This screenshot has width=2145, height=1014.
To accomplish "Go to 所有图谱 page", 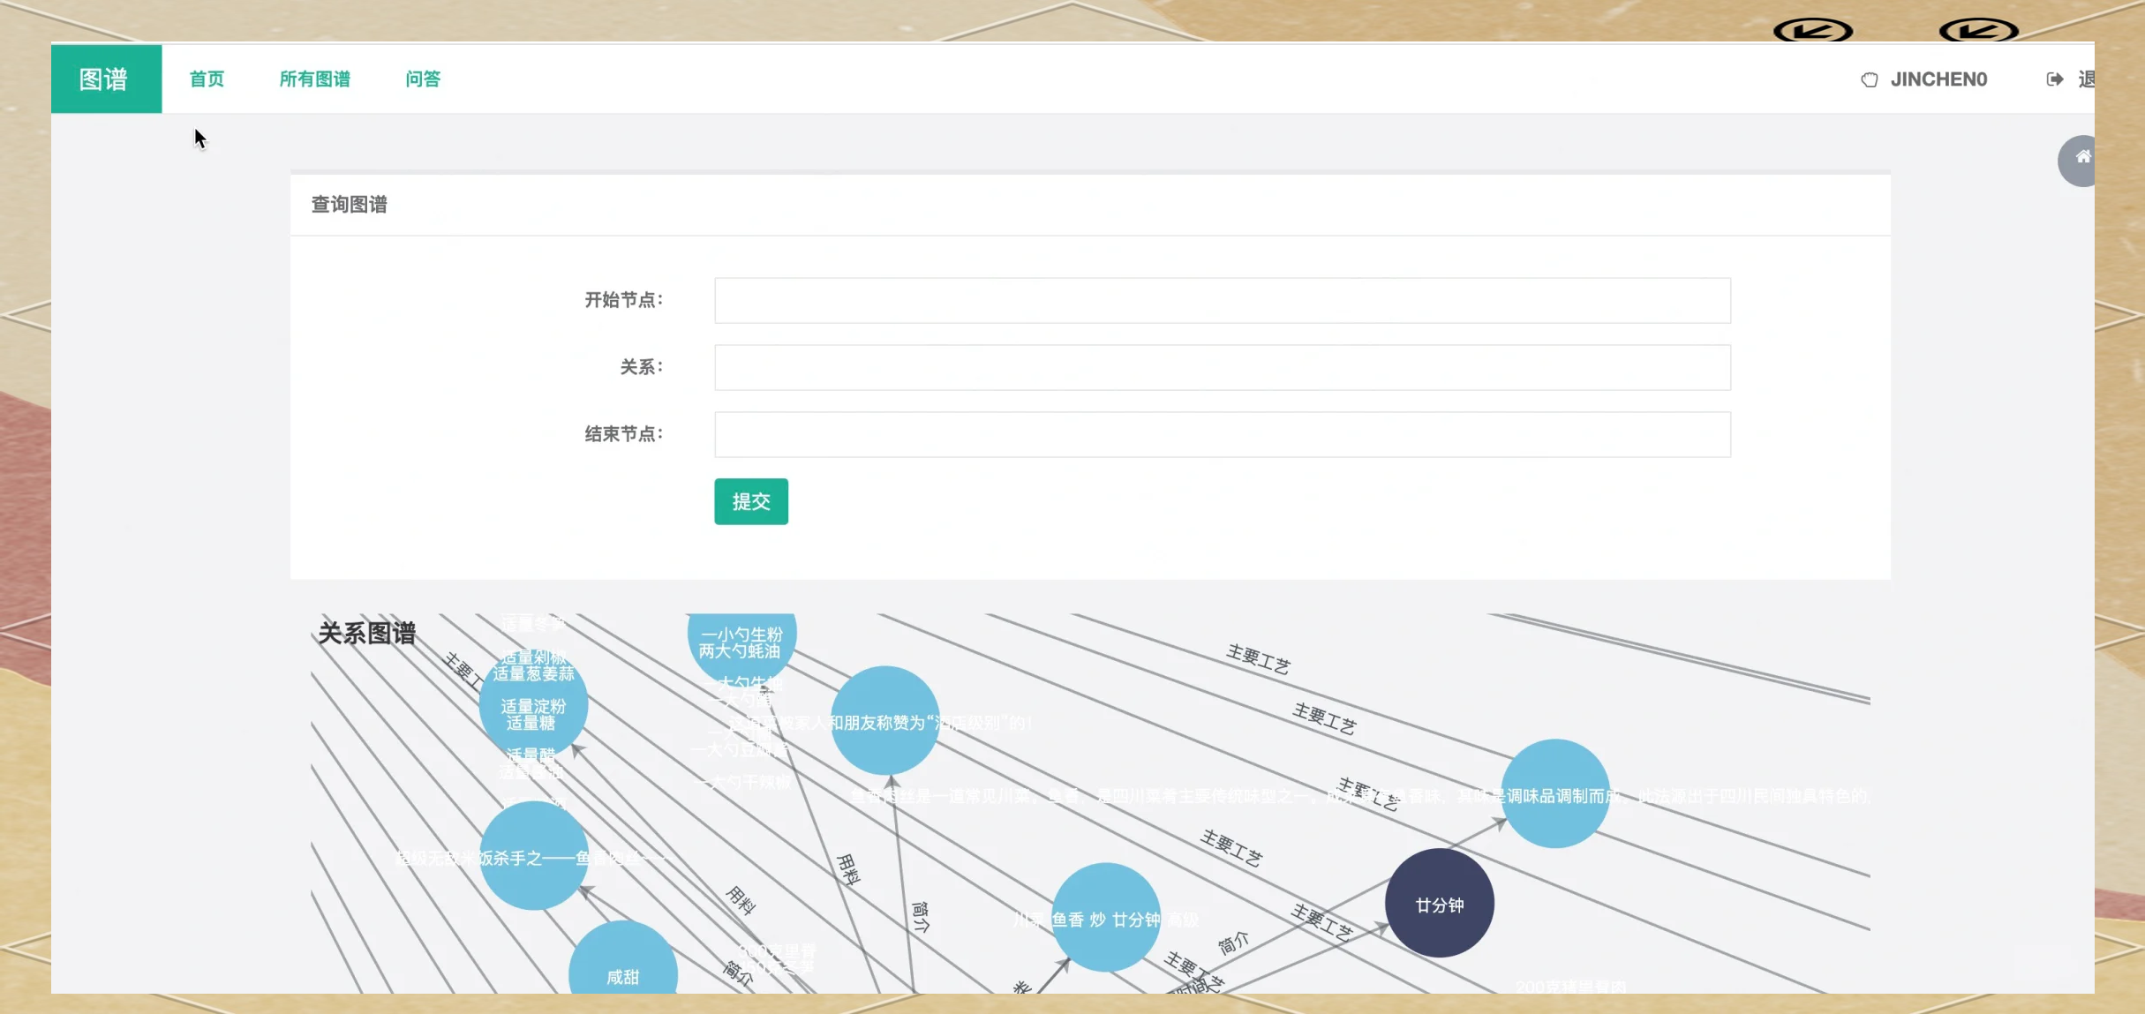I will [x=315, y=79].
